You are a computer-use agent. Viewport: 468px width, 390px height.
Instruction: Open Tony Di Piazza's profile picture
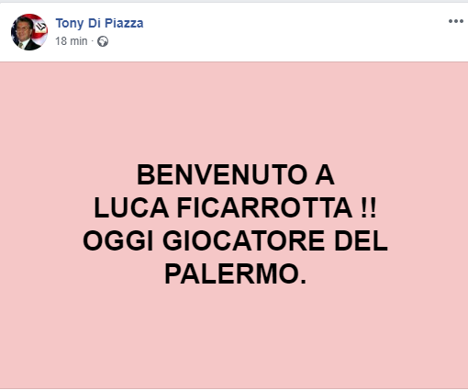29,32
